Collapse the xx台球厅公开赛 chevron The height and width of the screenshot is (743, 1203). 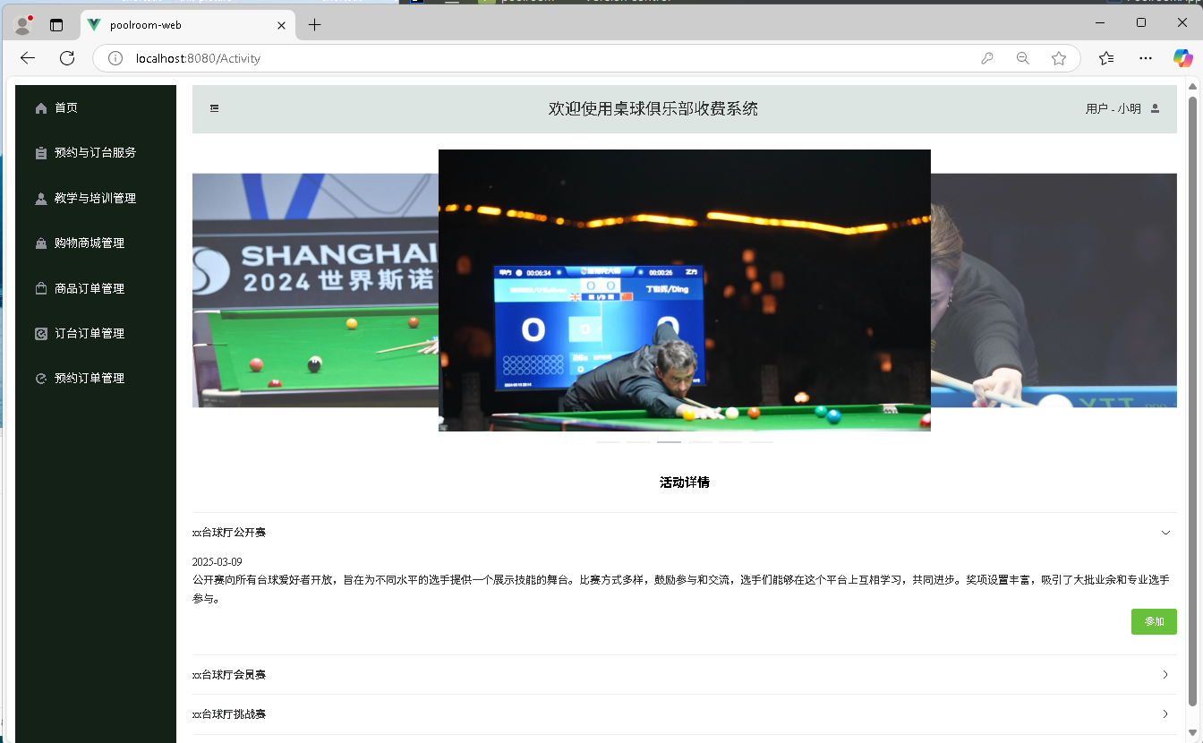[x=1165, y=533]
